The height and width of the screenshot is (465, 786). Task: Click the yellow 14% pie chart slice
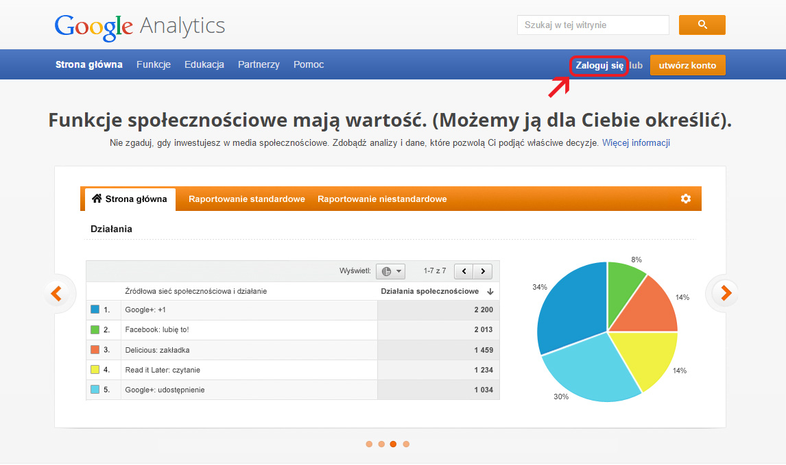pyautogui.click(x=647, y=355)
